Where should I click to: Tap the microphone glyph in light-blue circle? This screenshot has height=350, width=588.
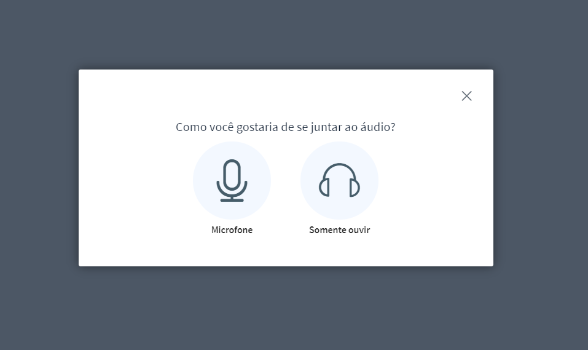tap(232, 181)
